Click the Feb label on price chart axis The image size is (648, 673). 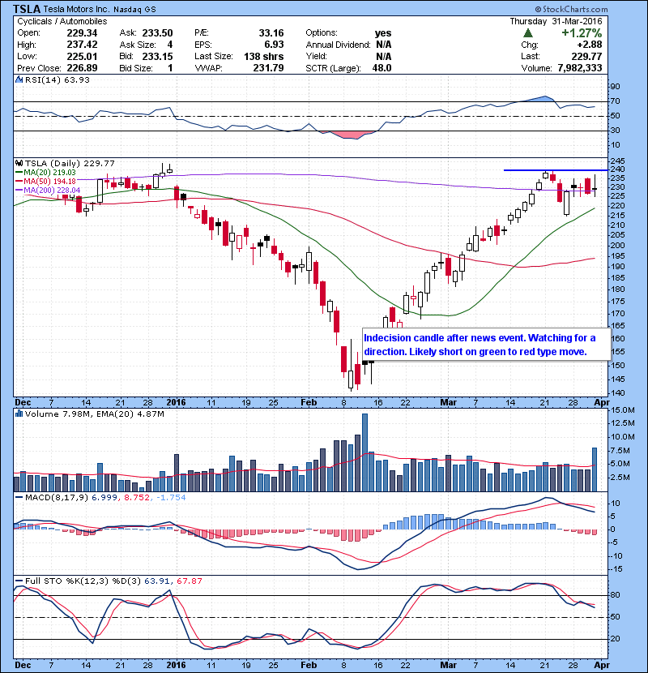click(309, 403)
